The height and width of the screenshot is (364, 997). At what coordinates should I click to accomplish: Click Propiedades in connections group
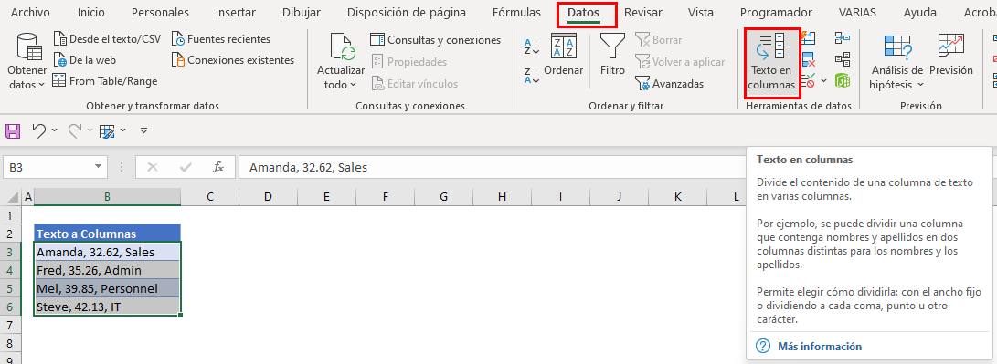click(x=408, y=62)
